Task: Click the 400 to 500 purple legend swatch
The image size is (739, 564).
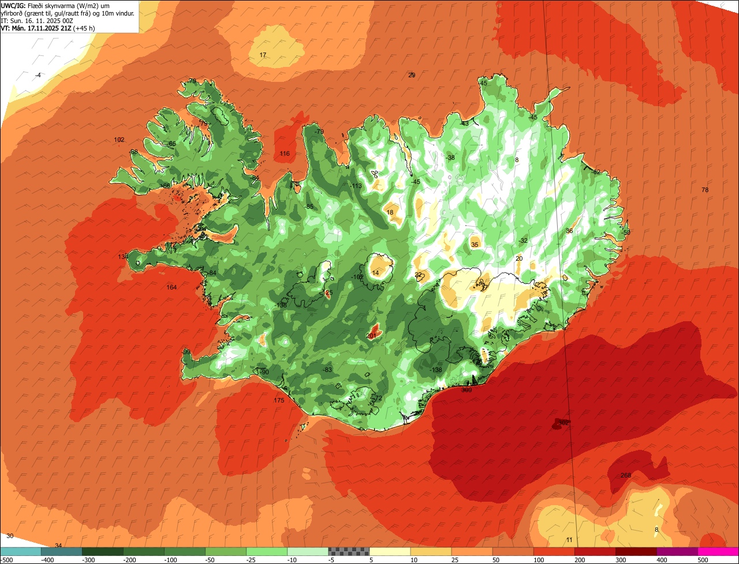Action: tap(677, 551)
